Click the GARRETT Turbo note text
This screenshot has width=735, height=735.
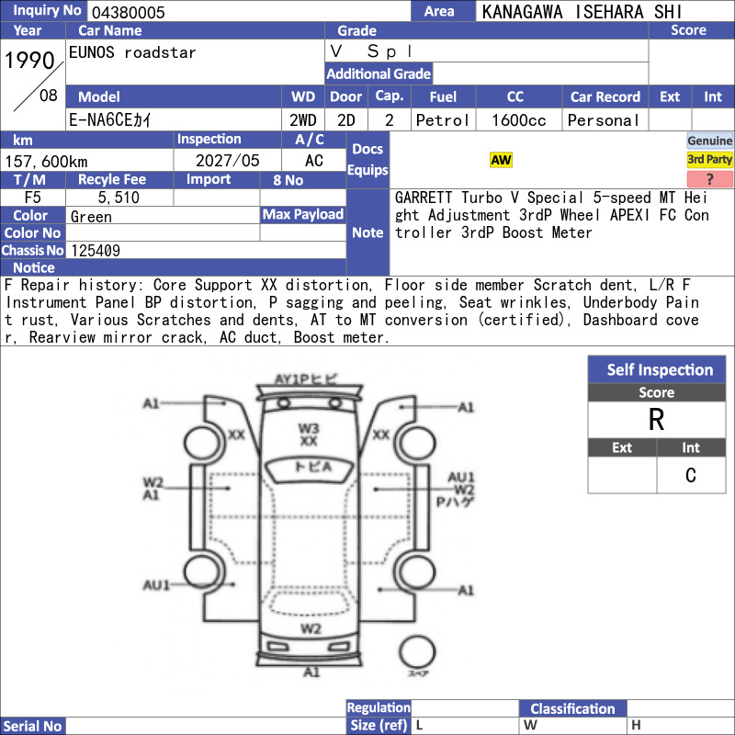pyautogui.click(x=551, y=215)
